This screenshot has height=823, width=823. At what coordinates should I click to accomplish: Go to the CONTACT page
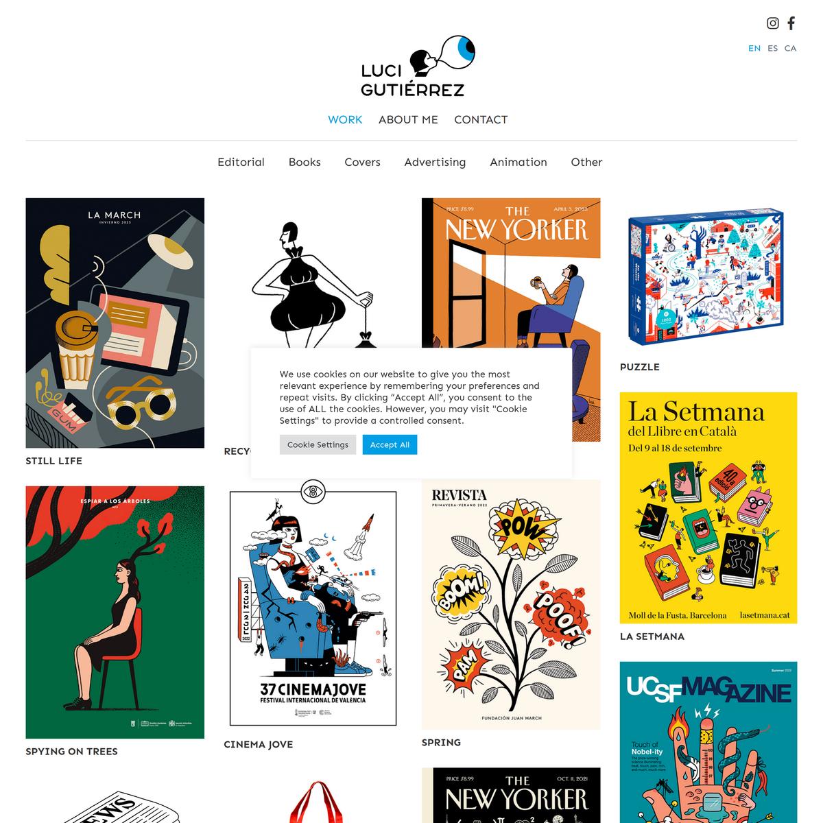(x=481, y=119)
